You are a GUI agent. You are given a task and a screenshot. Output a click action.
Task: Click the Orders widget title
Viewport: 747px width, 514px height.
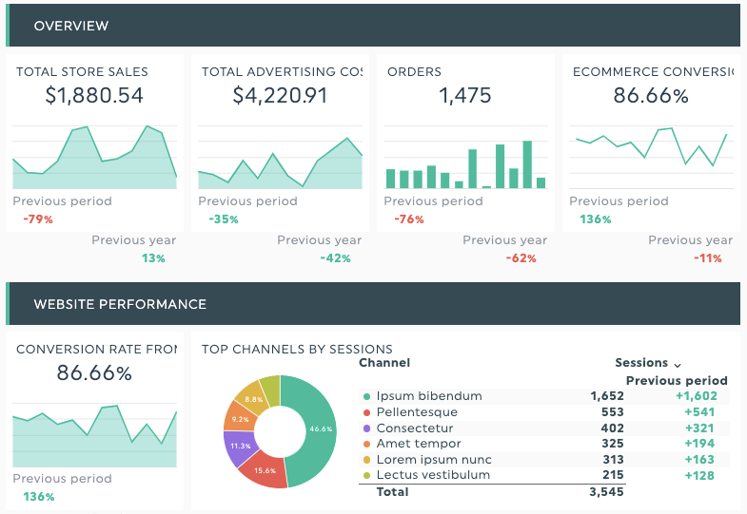coord(415,72)
